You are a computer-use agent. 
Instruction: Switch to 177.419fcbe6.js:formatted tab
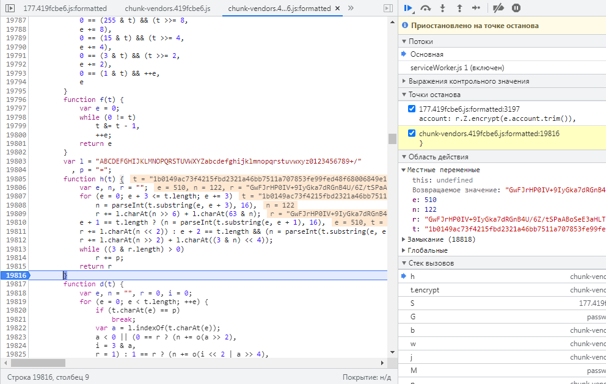point(65,9)
